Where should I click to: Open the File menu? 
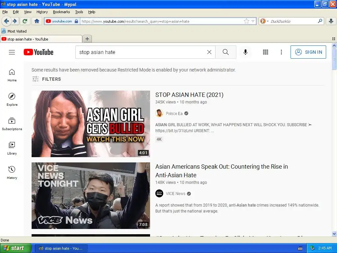click(5, 12)
